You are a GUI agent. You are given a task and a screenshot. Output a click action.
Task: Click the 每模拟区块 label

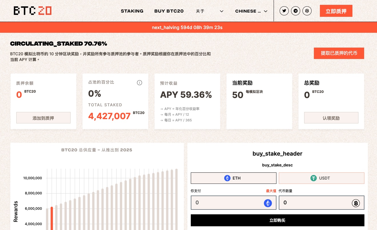pos(254,92)
